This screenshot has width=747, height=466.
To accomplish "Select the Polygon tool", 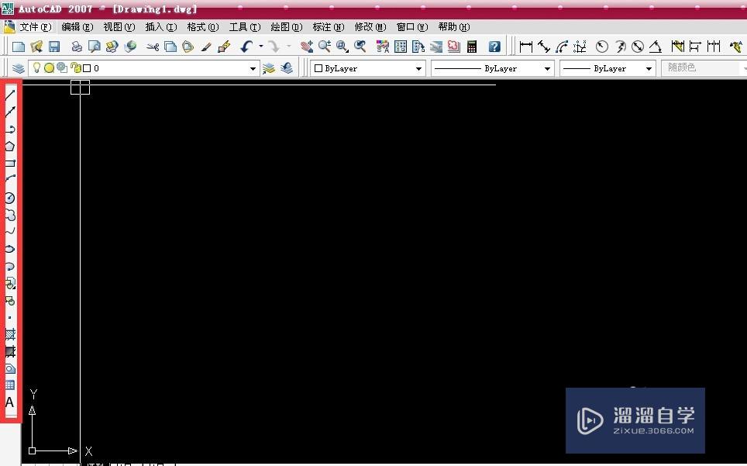I will click(10, 146).
